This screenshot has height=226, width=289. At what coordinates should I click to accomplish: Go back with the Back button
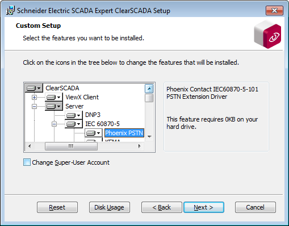click(162, 207)
